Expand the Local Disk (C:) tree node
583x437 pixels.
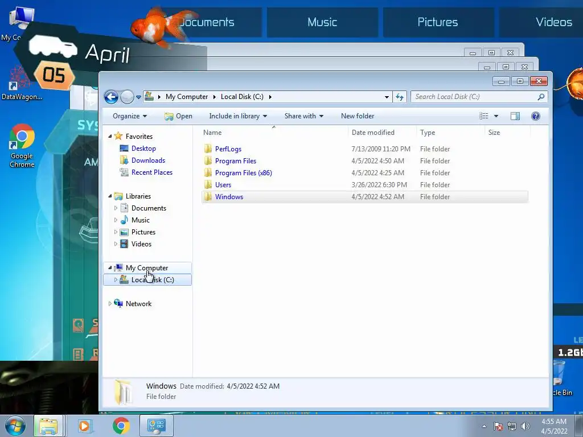click(116, 279)
